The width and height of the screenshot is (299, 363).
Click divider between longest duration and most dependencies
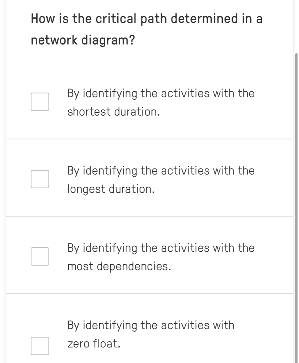tap(149, 216)
